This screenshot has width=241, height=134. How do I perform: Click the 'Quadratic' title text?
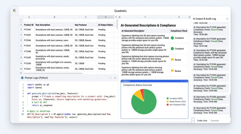(120, 11)
